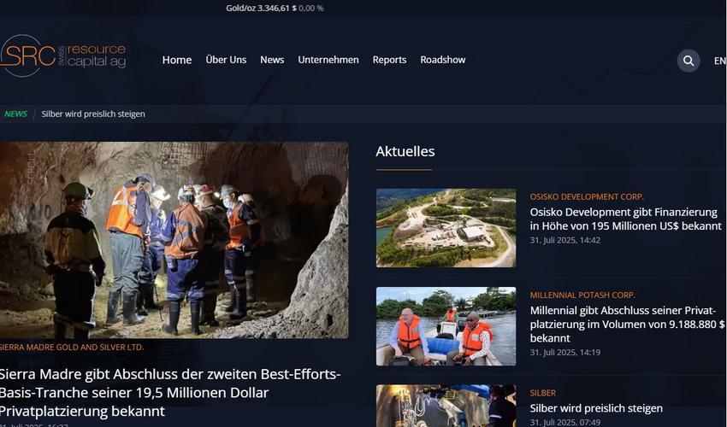Open the Über Uns menu

(x=227, y=60)
